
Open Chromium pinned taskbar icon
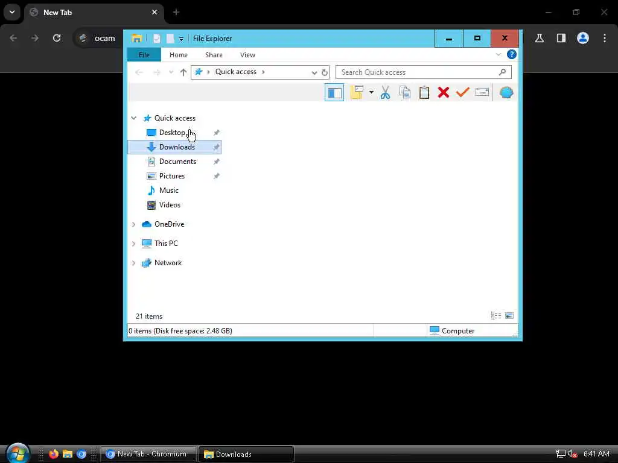point(81,454)
